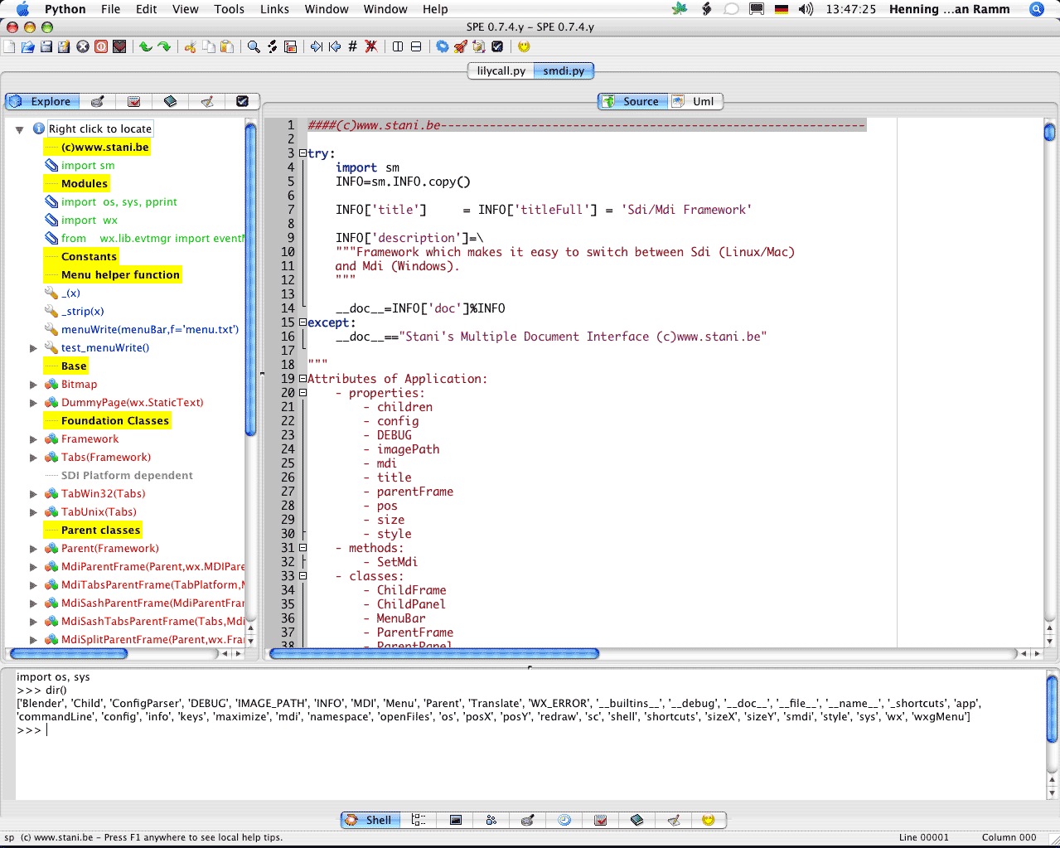
Task: Click the shell prompt input line
Action: (x=530, y=730)
